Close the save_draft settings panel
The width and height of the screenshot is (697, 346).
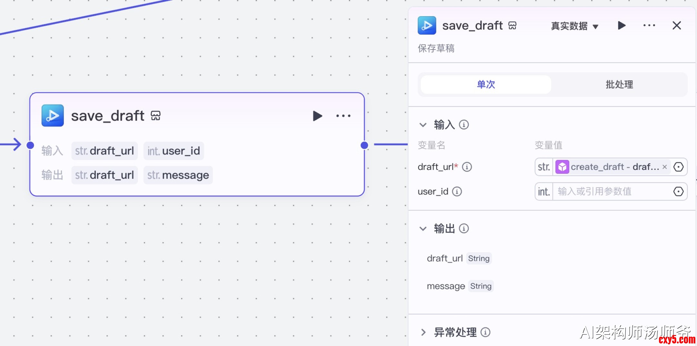click(677, 25)
